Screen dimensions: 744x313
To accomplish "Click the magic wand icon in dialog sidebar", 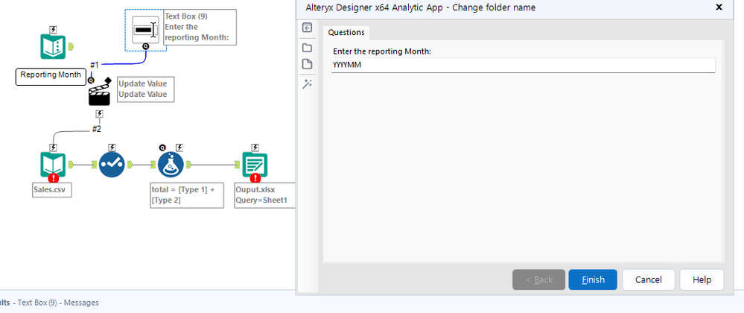I will tap(307, 84).
